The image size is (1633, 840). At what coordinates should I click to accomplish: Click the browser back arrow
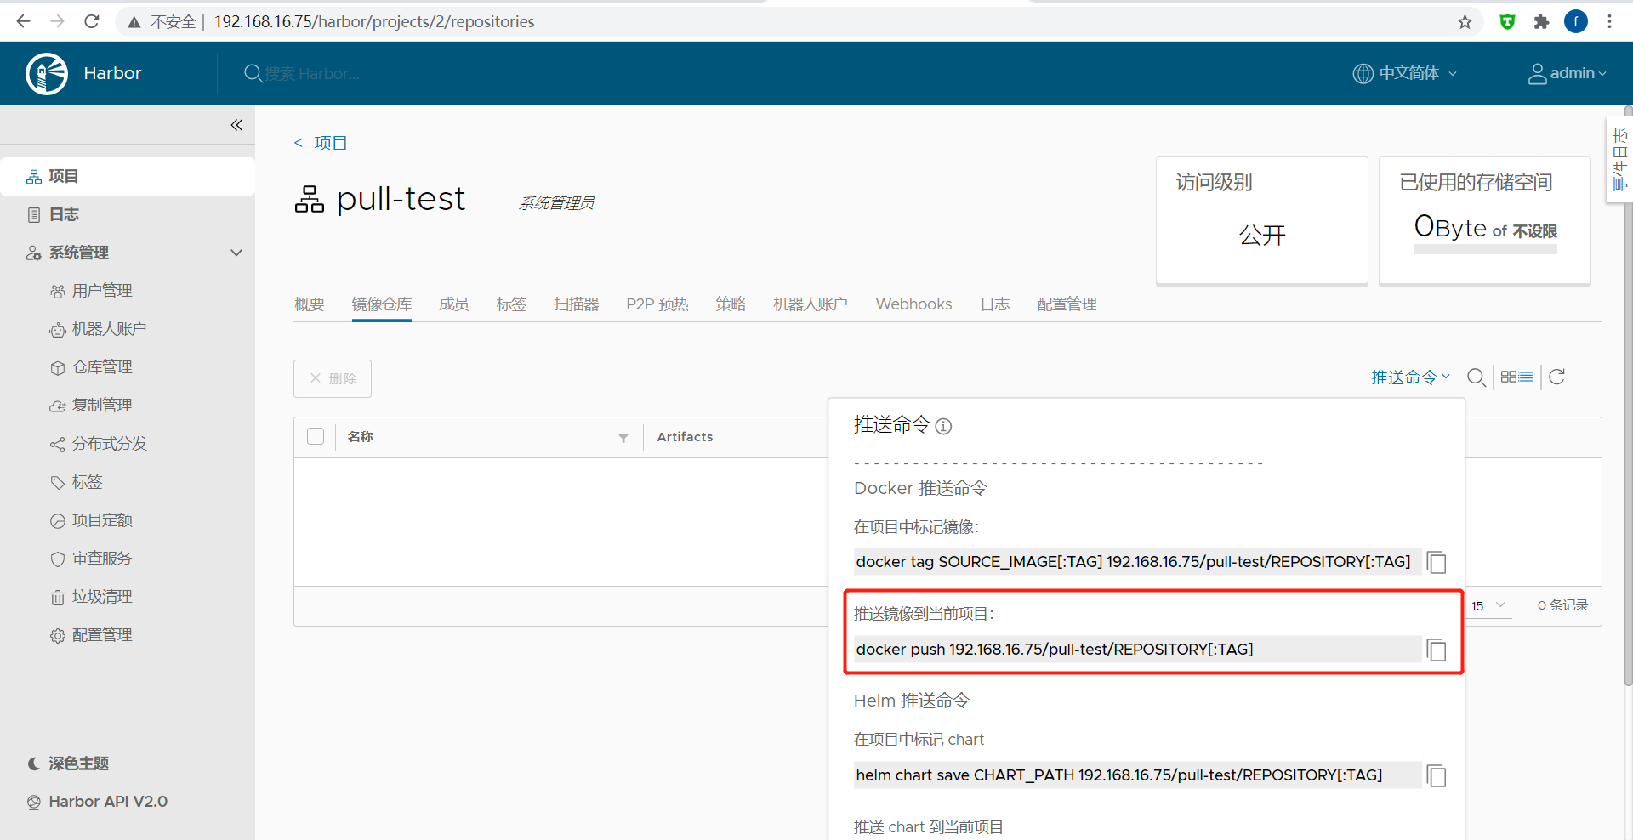click(x=23, y=21)
